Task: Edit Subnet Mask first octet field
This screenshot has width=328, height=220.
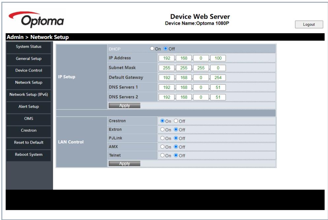Action: 166,68
